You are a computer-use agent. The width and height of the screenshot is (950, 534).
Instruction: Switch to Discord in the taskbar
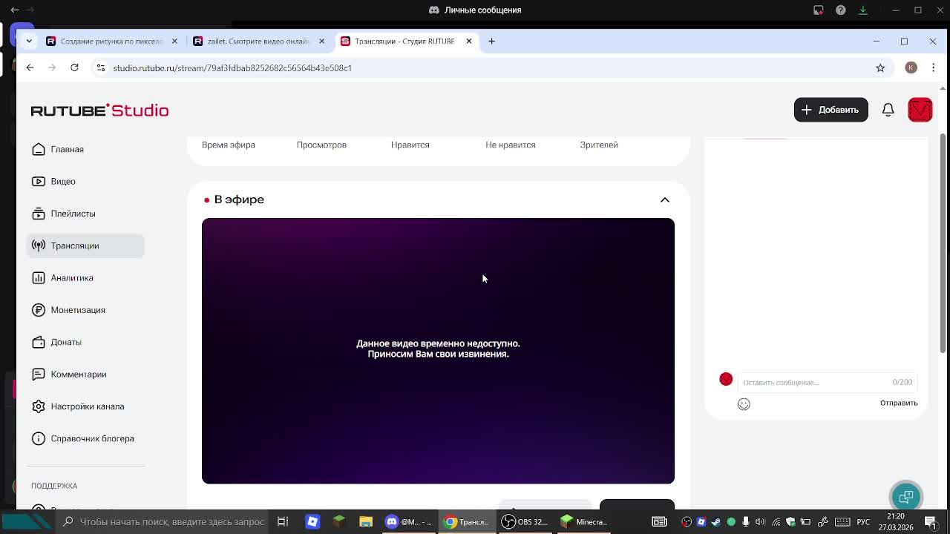click(x=408, y=521)
